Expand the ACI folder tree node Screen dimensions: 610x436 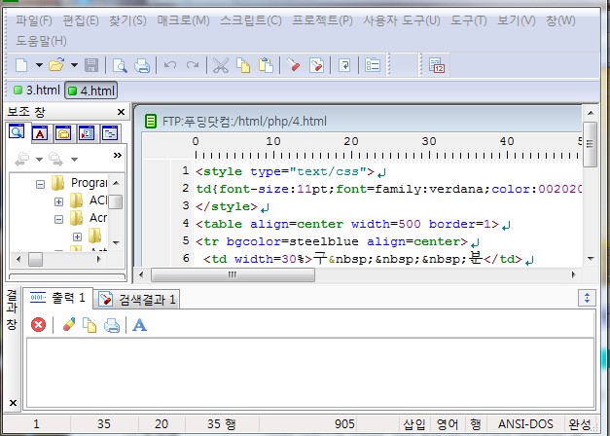(x=58, y=200)
